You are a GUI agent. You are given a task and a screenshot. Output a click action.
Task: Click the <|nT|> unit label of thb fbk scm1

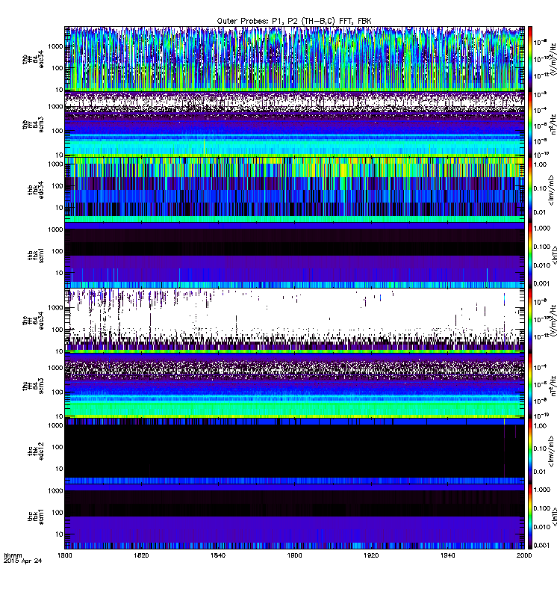pos(555,255)
